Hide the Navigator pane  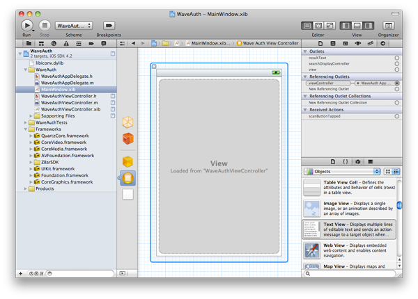[346, 26]
